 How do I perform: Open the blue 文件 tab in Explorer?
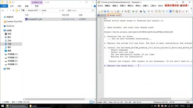click(x=4, y=6)
